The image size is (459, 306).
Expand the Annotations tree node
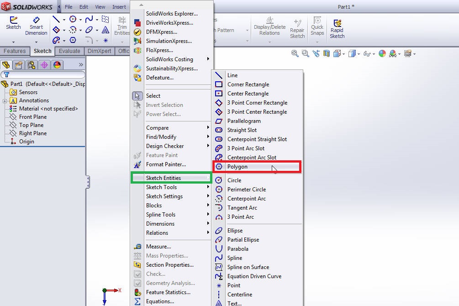5,101
